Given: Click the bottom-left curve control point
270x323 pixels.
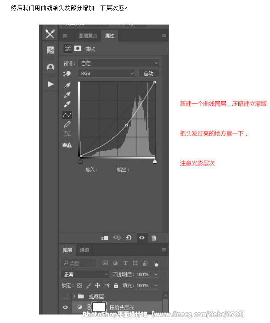Looking at the screenshot, I should [81, 156].
